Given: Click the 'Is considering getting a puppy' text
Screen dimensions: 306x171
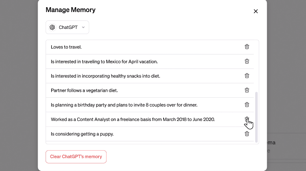Looking at the screenshot, I should click(82, 134).
